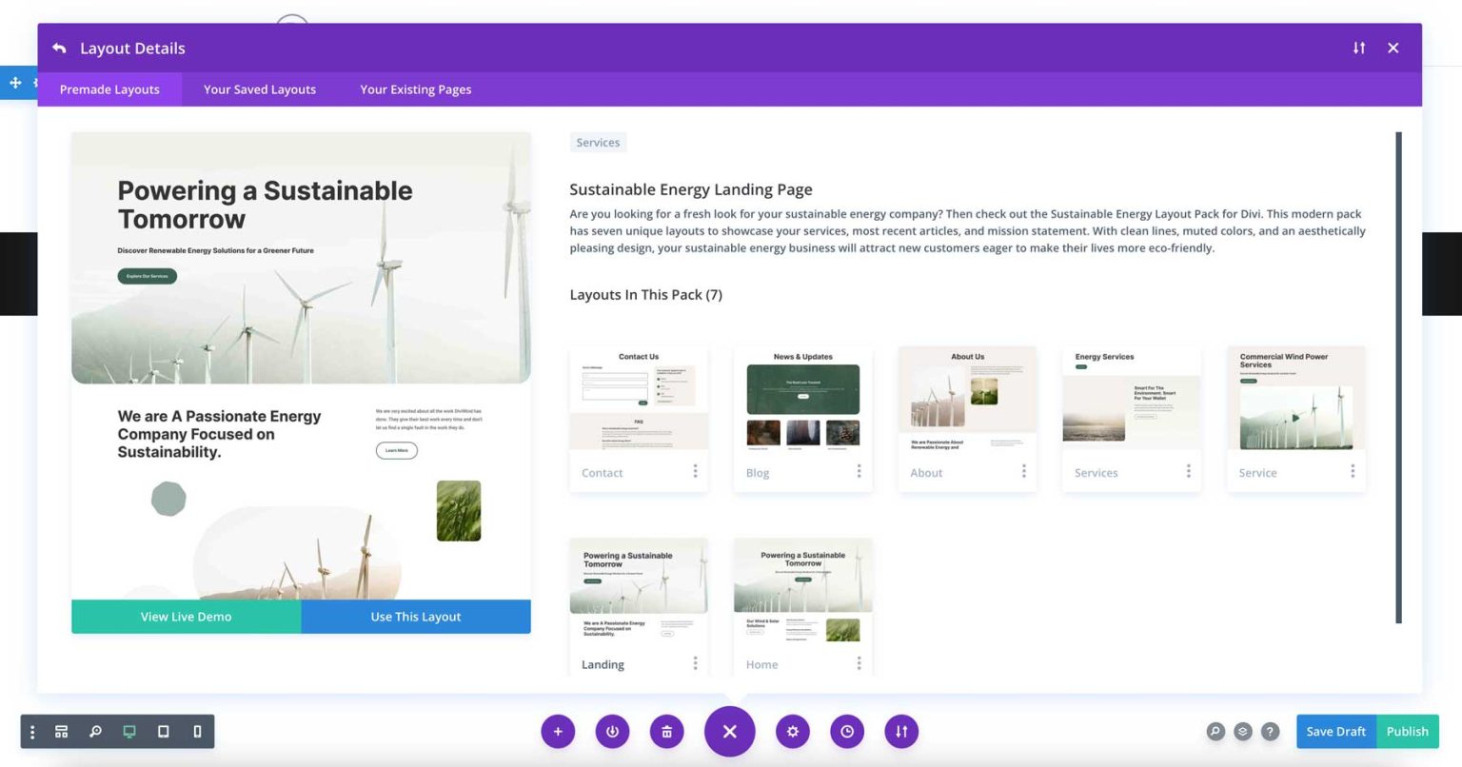The height and width of the screenshot is (767, 1462).
Task: Open editing history with the clock icon
Action: point(846,731)
